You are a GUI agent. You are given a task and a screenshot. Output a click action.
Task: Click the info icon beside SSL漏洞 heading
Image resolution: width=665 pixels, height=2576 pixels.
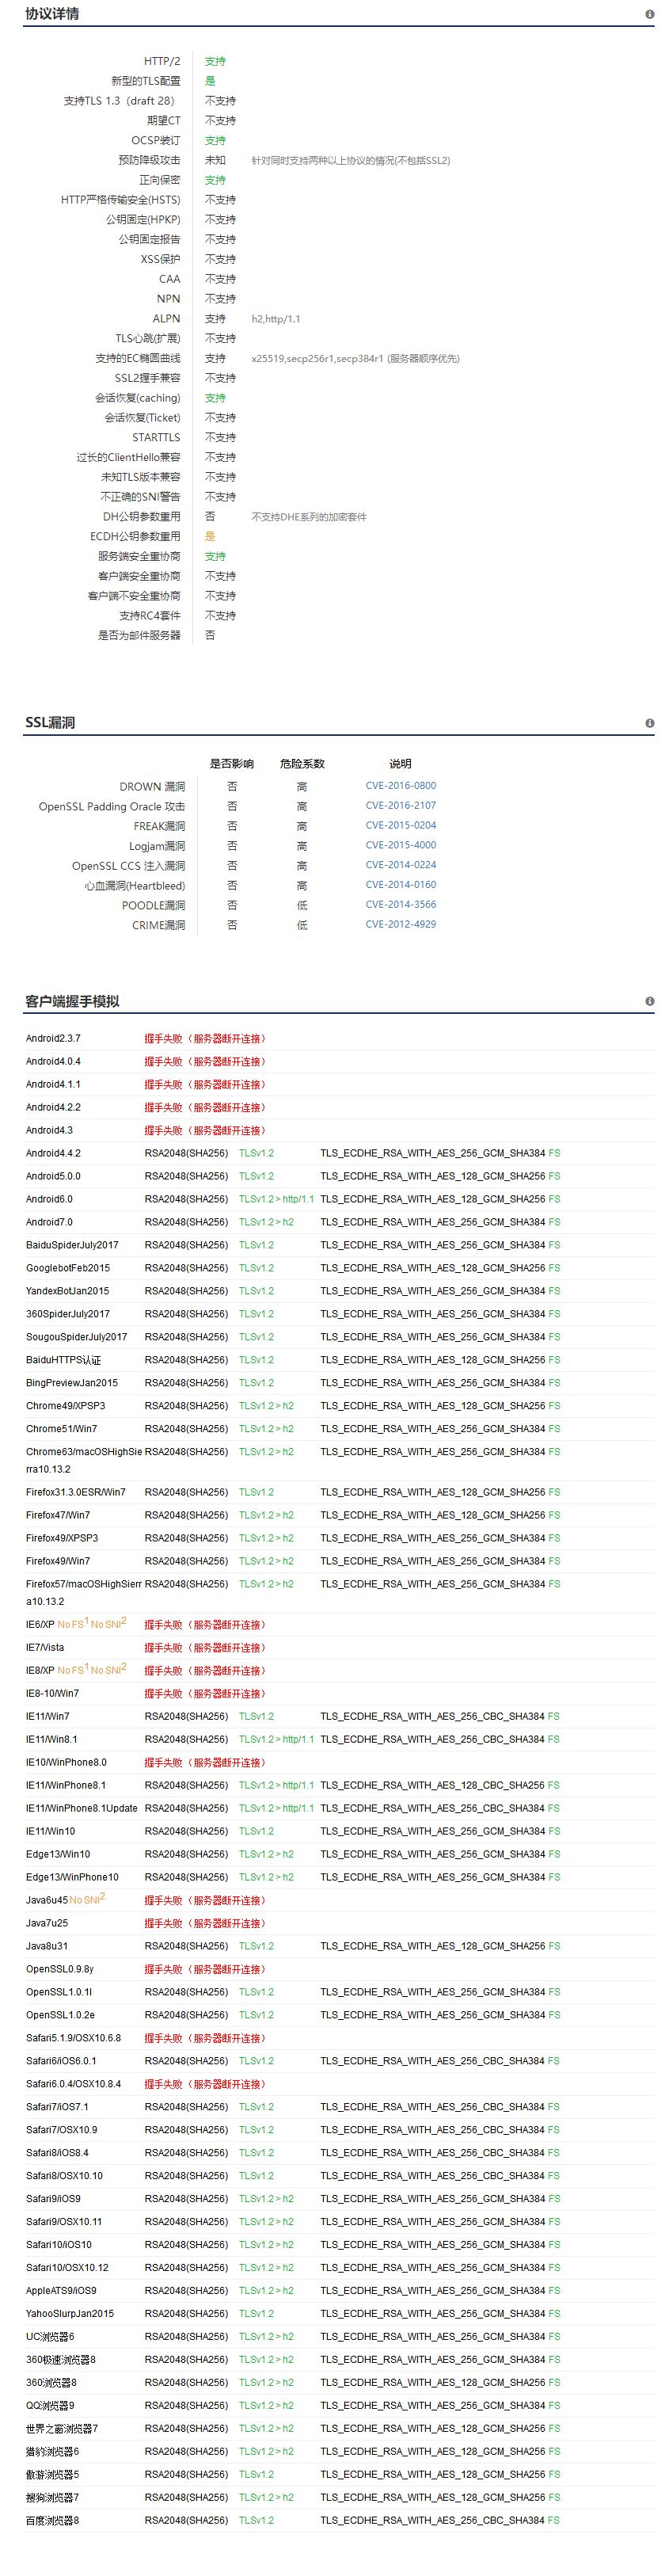coord(650,723)
